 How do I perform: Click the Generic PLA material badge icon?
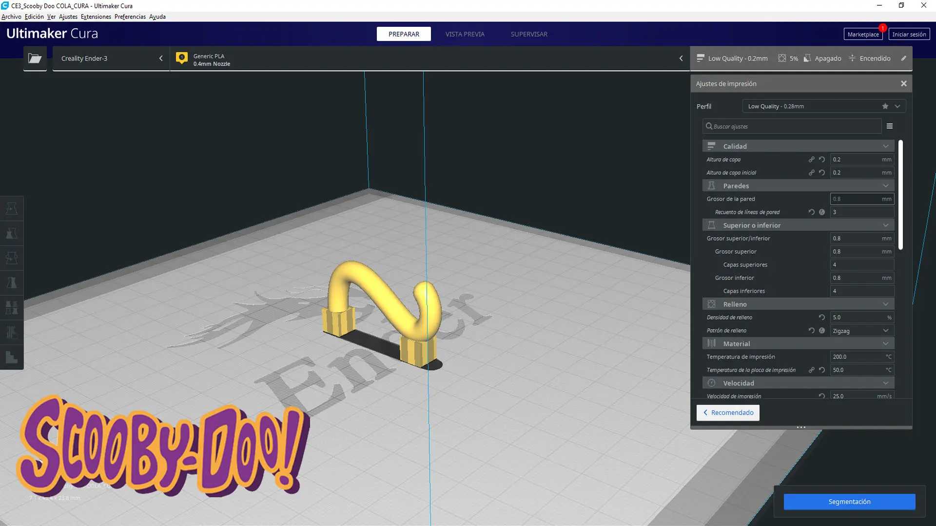pyautogui.click(x=182, y=58)
